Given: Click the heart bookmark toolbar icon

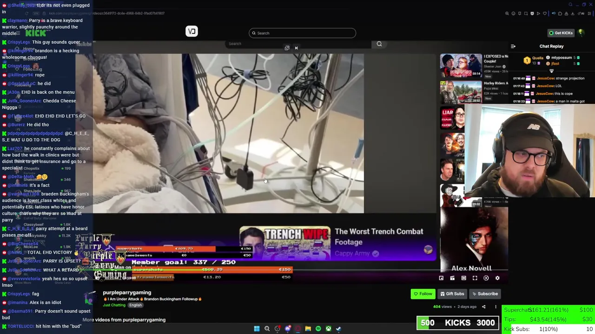Looking at the screenshot, I should click(x=545, y=13).
